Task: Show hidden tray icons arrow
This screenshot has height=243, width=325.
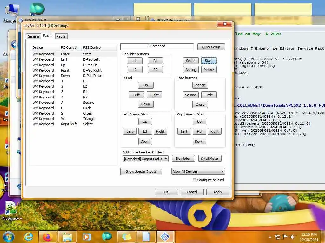Action: tap(270, 237)
